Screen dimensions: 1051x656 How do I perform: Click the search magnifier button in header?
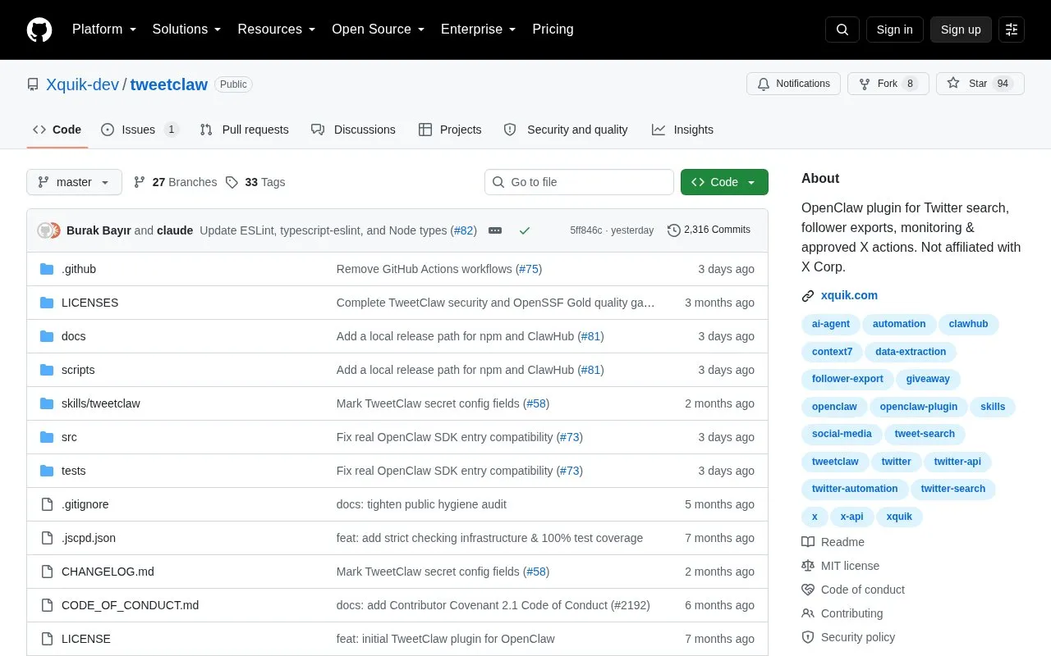(x=842, y=30)
